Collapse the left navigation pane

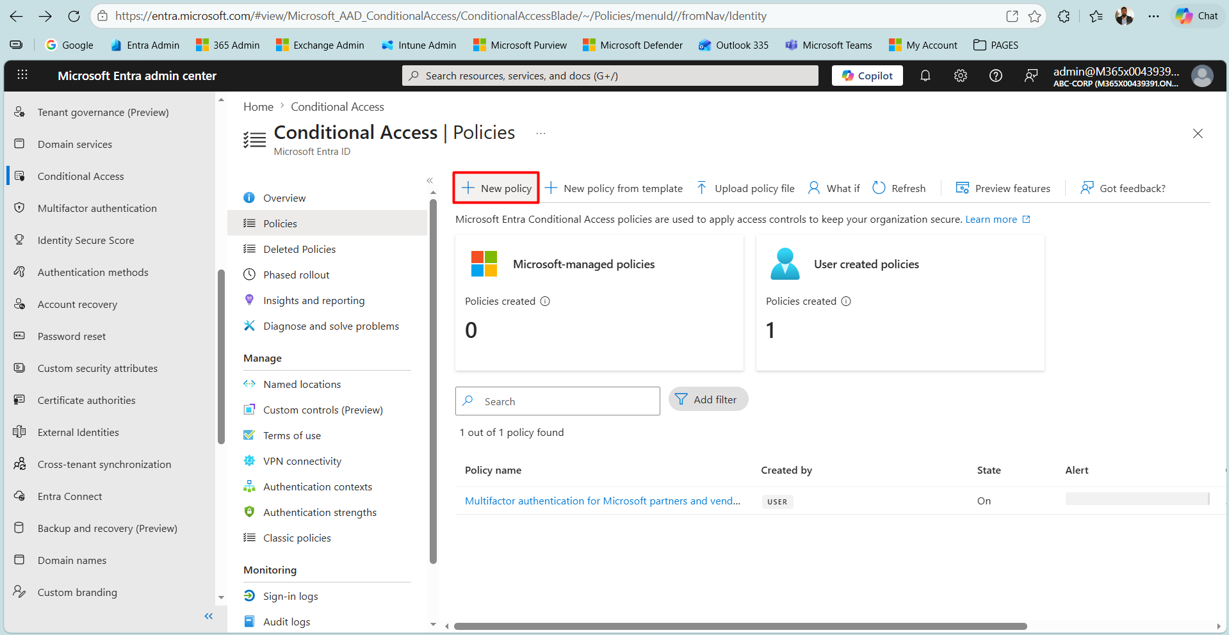tap(208, 616)
